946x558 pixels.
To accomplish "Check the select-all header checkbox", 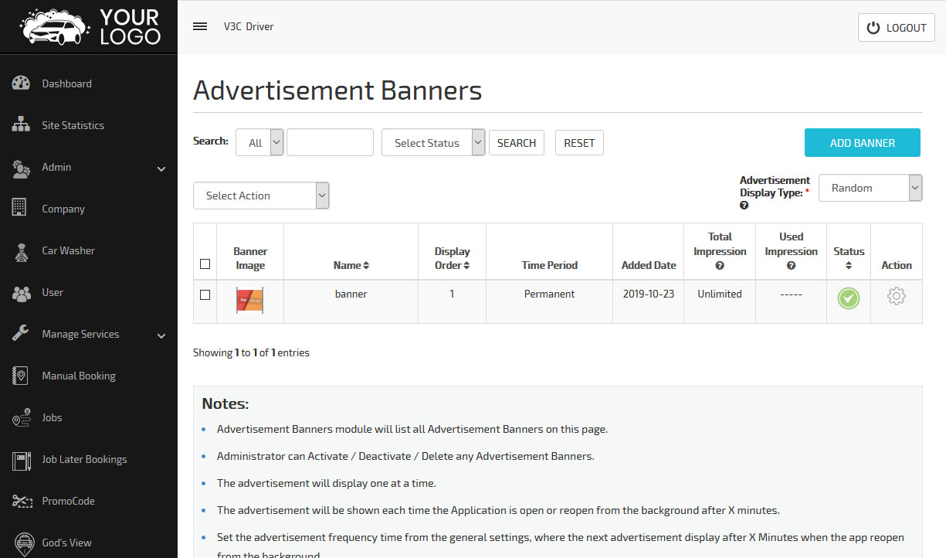I will [x=205, y=264].
